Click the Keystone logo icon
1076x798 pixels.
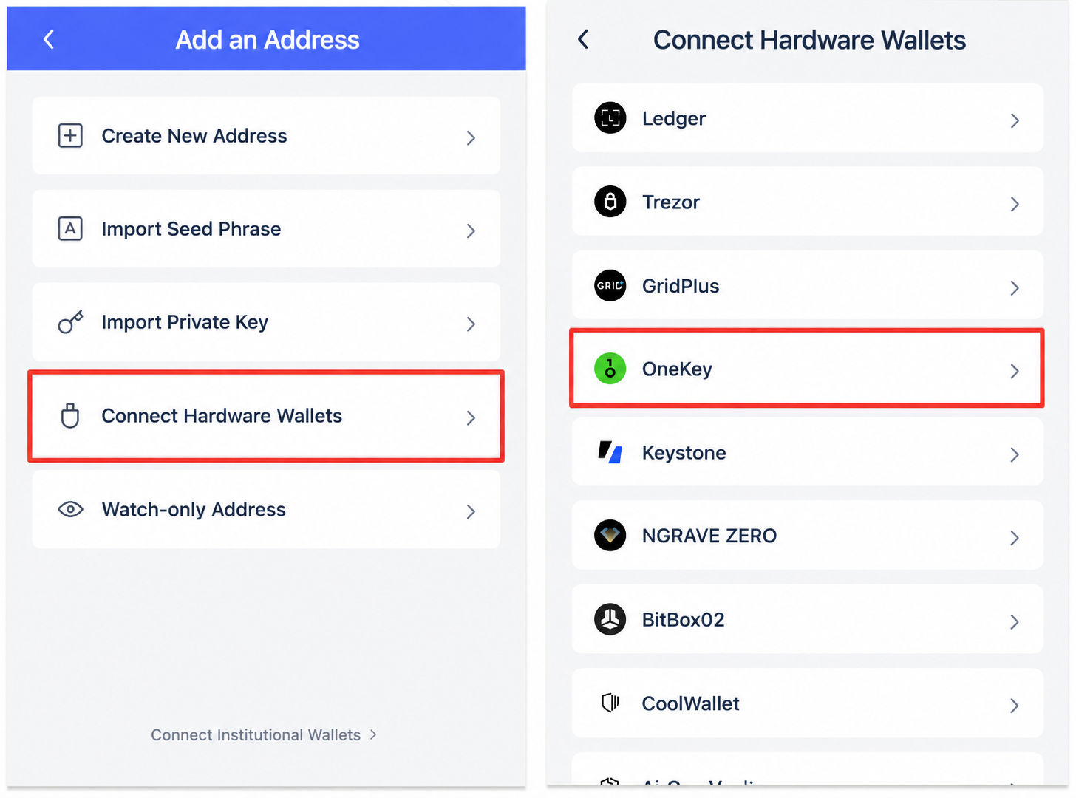coord(610,452)
